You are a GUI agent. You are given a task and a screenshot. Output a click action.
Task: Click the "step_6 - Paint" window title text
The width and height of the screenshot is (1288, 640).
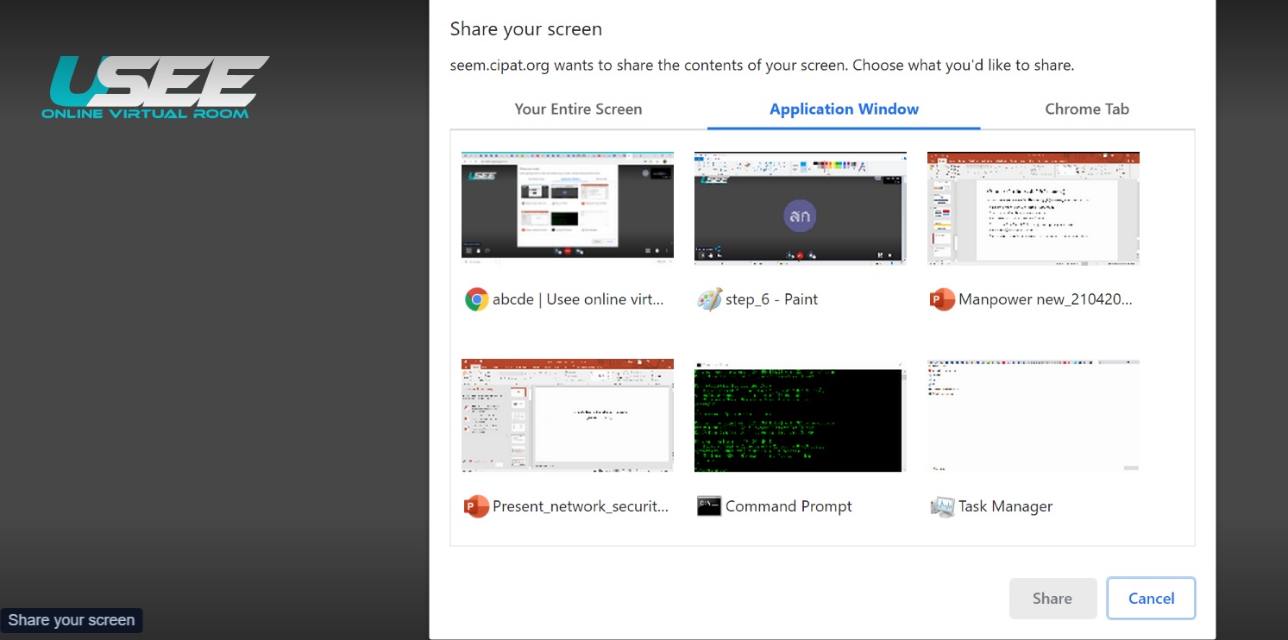(x=771, y=299)
